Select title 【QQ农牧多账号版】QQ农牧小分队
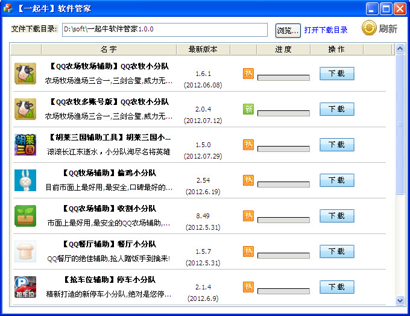The height and width of the screenshot is (316, 410). [109, 102]
